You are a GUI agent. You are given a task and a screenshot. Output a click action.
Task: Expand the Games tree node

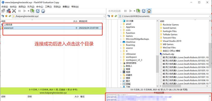coord(121,36)
